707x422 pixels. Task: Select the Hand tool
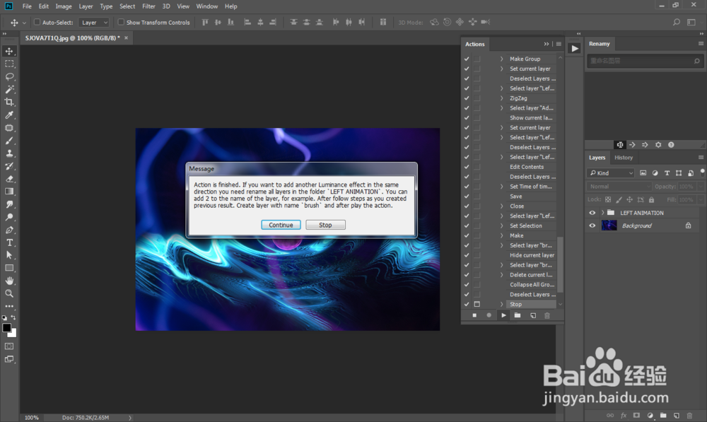9,281
